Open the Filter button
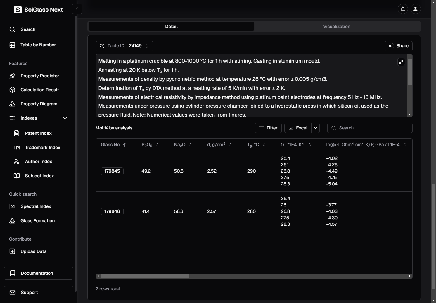 click(268, 128)
